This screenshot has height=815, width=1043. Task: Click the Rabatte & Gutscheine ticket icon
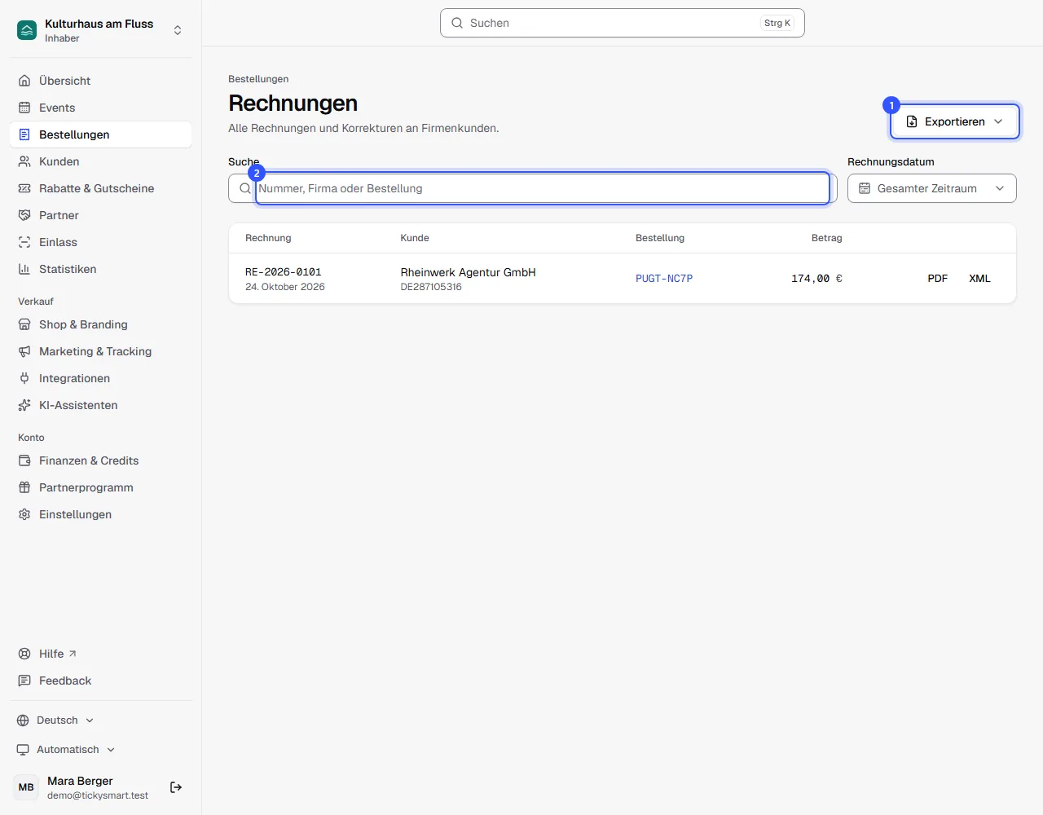24,188
